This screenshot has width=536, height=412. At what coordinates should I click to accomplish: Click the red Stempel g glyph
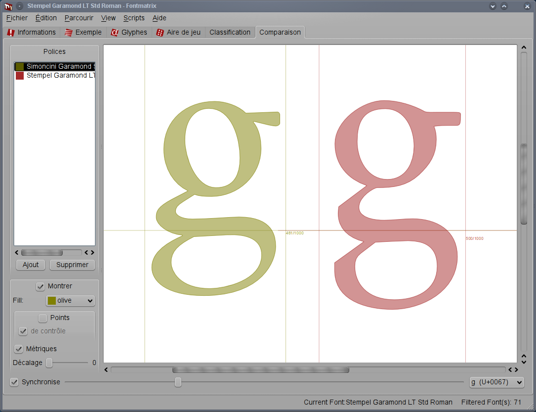coord(397,205)
